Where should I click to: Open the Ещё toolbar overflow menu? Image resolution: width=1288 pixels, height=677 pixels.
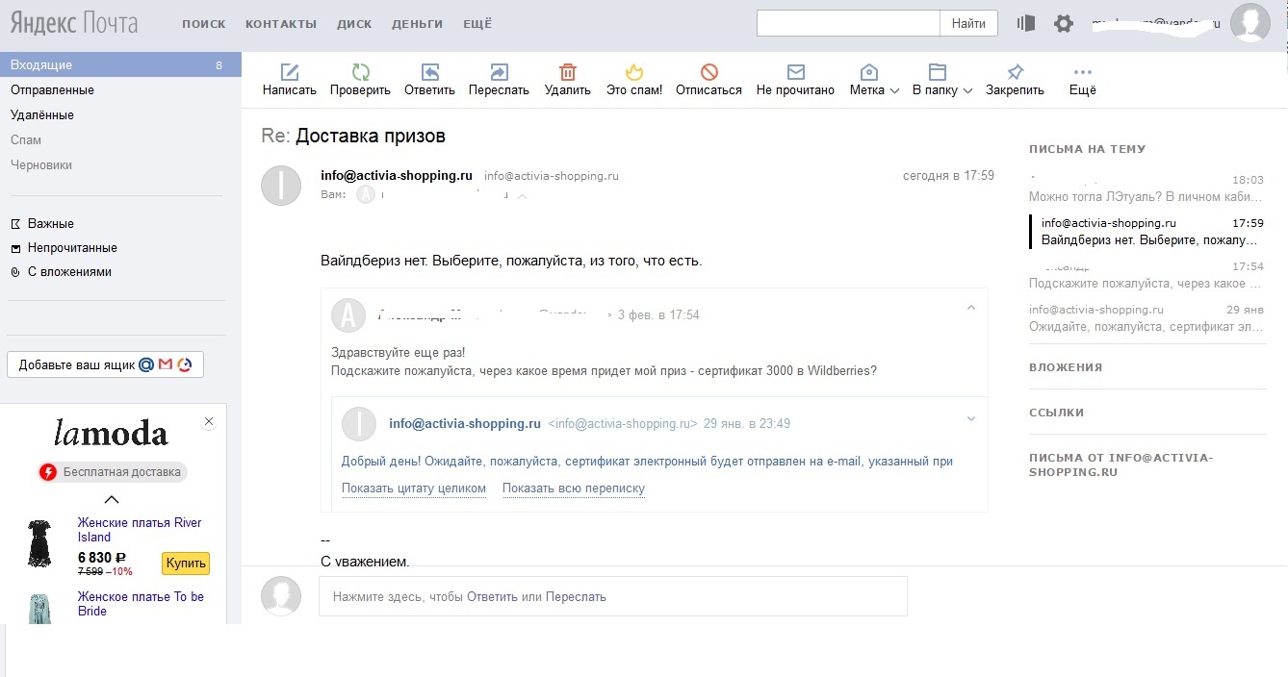[x=1082, y=72]
